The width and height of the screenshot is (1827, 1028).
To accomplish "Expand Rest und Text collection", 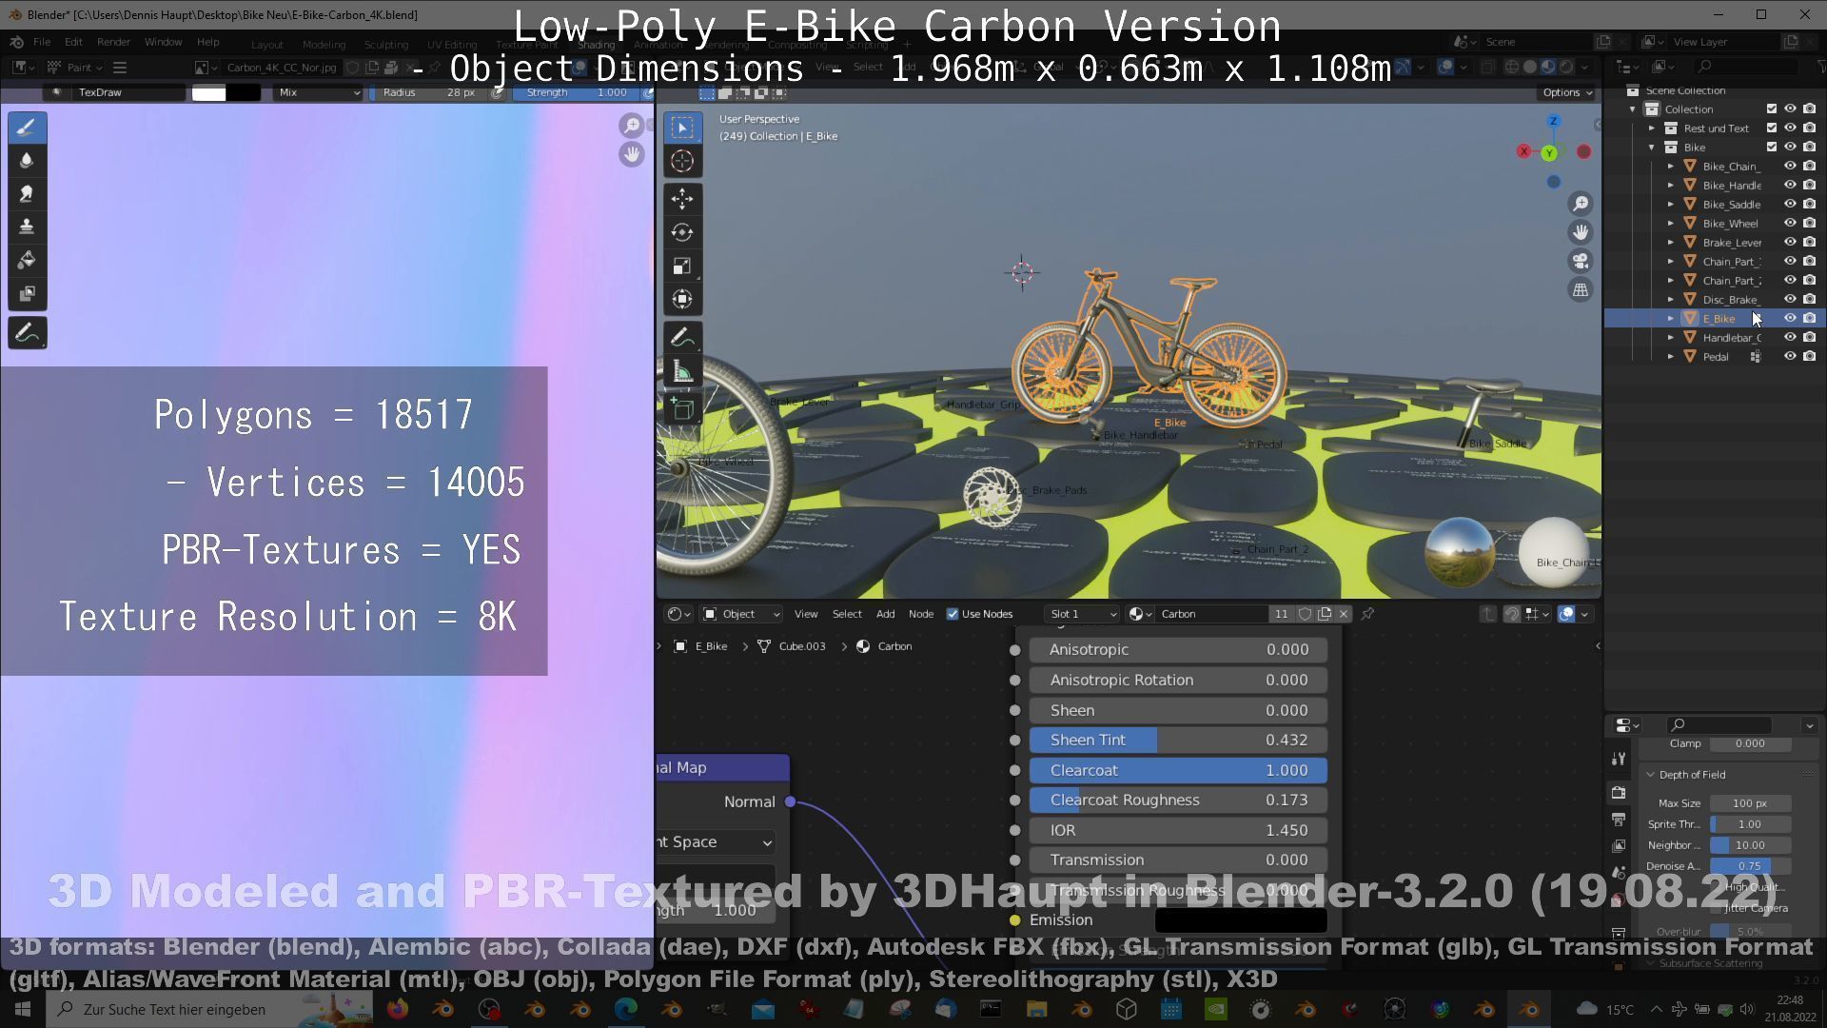I will pyautogui.click(x=1652, y=128).
